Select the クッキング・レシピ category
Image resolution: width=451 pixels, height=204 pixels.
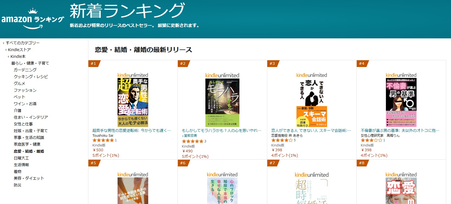[x=31, y=77]
